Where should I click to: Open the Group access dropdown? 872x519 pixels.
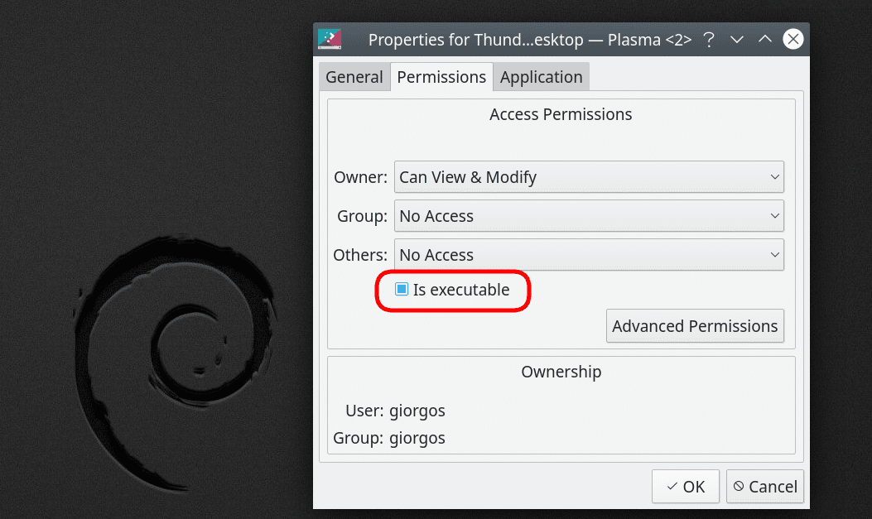click(x=589, y=215)
